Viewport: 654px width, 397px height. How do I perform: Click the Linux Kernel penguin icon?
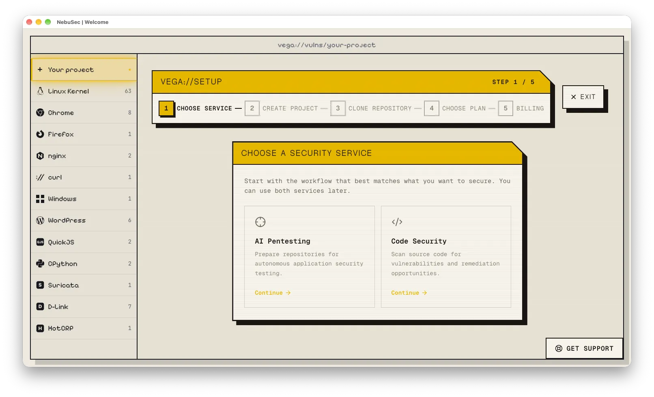40,91
